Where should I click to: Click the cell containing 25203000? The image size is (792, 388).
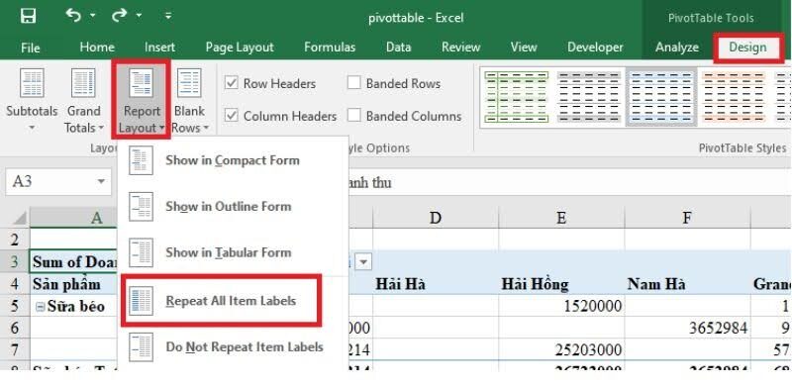pos(561,349)
